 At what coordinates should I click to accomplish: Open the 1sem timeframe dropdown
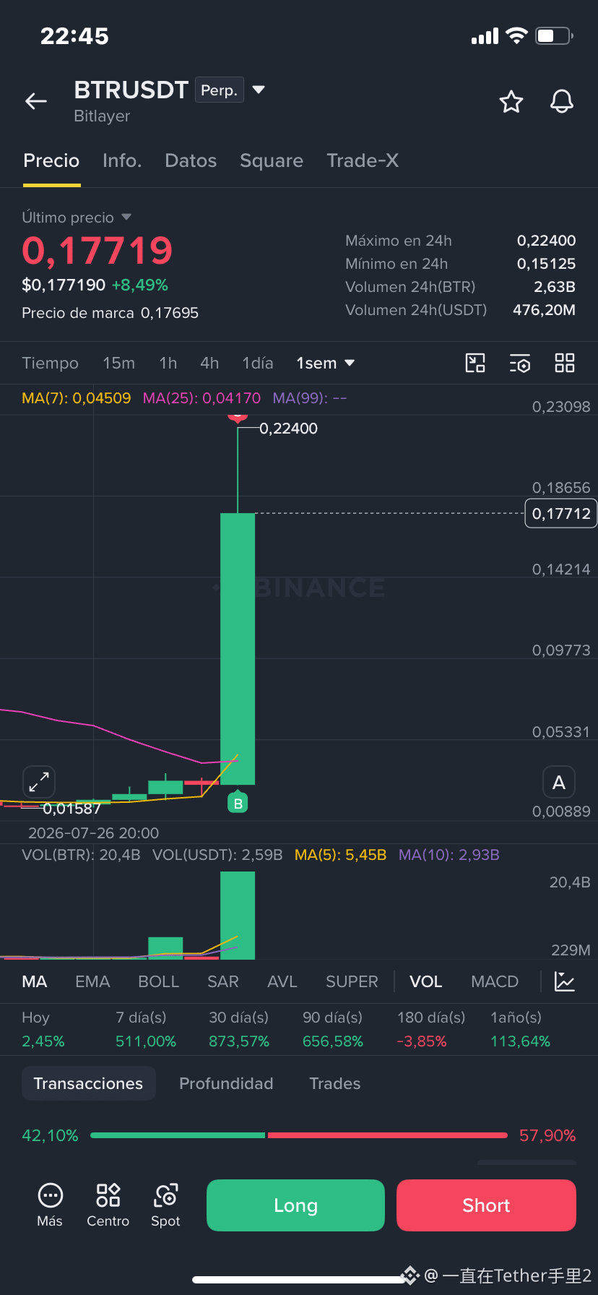(326, 363)
